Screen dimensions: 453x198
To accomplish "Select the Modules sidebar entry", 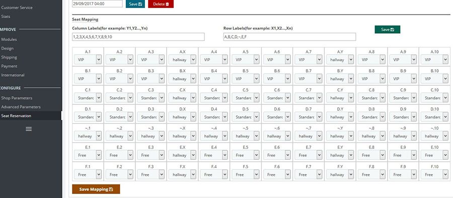I will click(9, 40).
